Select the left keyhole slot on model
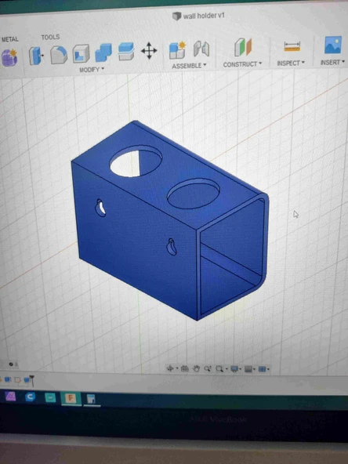The height and width of the screenshot is (464, 348). [100, 208]
